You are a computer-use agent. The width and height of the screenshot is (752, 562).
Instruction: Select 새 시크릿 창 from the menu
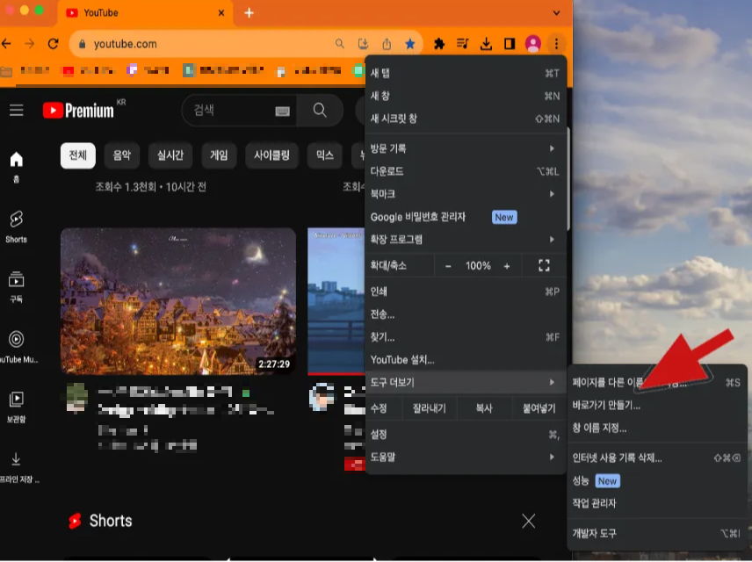click(466, 119)
